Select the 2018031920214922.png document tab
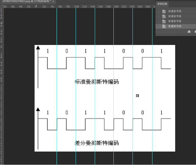This screenshot has height=165, width=196. (27, 1)
